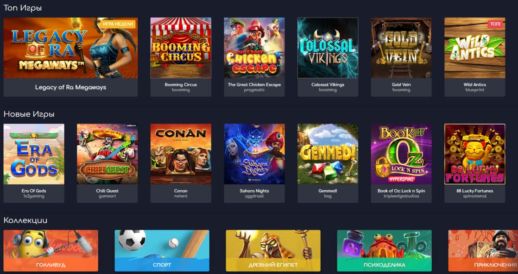The height and width of the screenshot is (274, 518).
Task: Click the Legacy of Ra Megaways title link
Action: click(x=71, y=87)
